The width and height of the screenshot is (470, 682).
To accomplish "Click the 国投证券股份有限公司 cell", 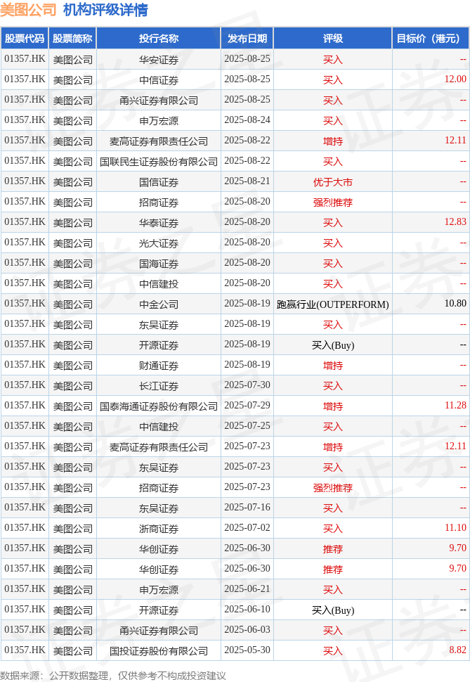I will coord(159,650).
